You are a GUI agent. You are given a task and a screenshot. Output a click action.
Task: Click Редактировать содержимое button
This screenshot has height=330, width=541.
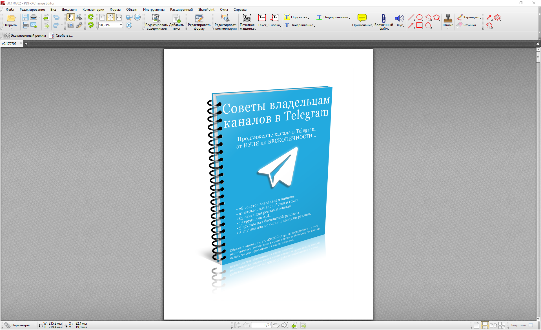[x=156, y=21]
